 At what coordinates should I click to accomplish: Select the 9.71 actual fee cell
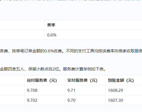(85, 90)
